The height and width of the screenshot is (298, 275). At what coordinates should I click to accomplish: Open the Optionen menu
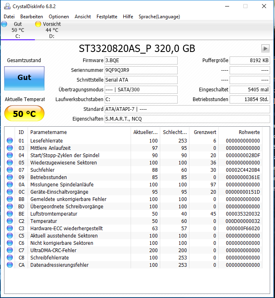[59, 17]
